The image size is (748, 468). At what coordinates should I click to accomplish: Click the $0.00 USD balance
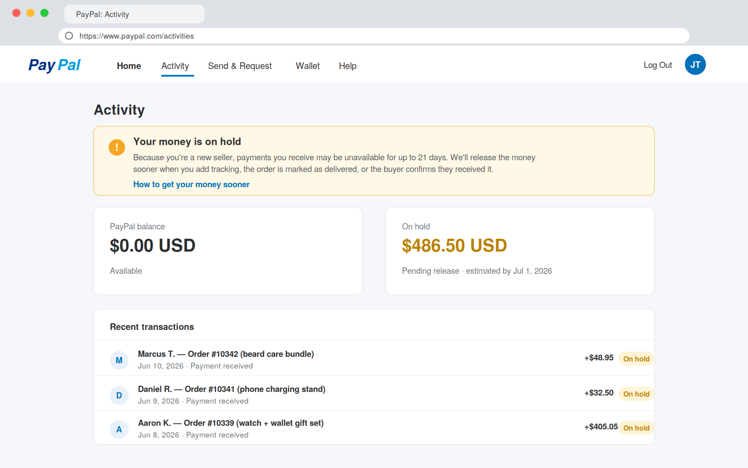click(153, 245)
